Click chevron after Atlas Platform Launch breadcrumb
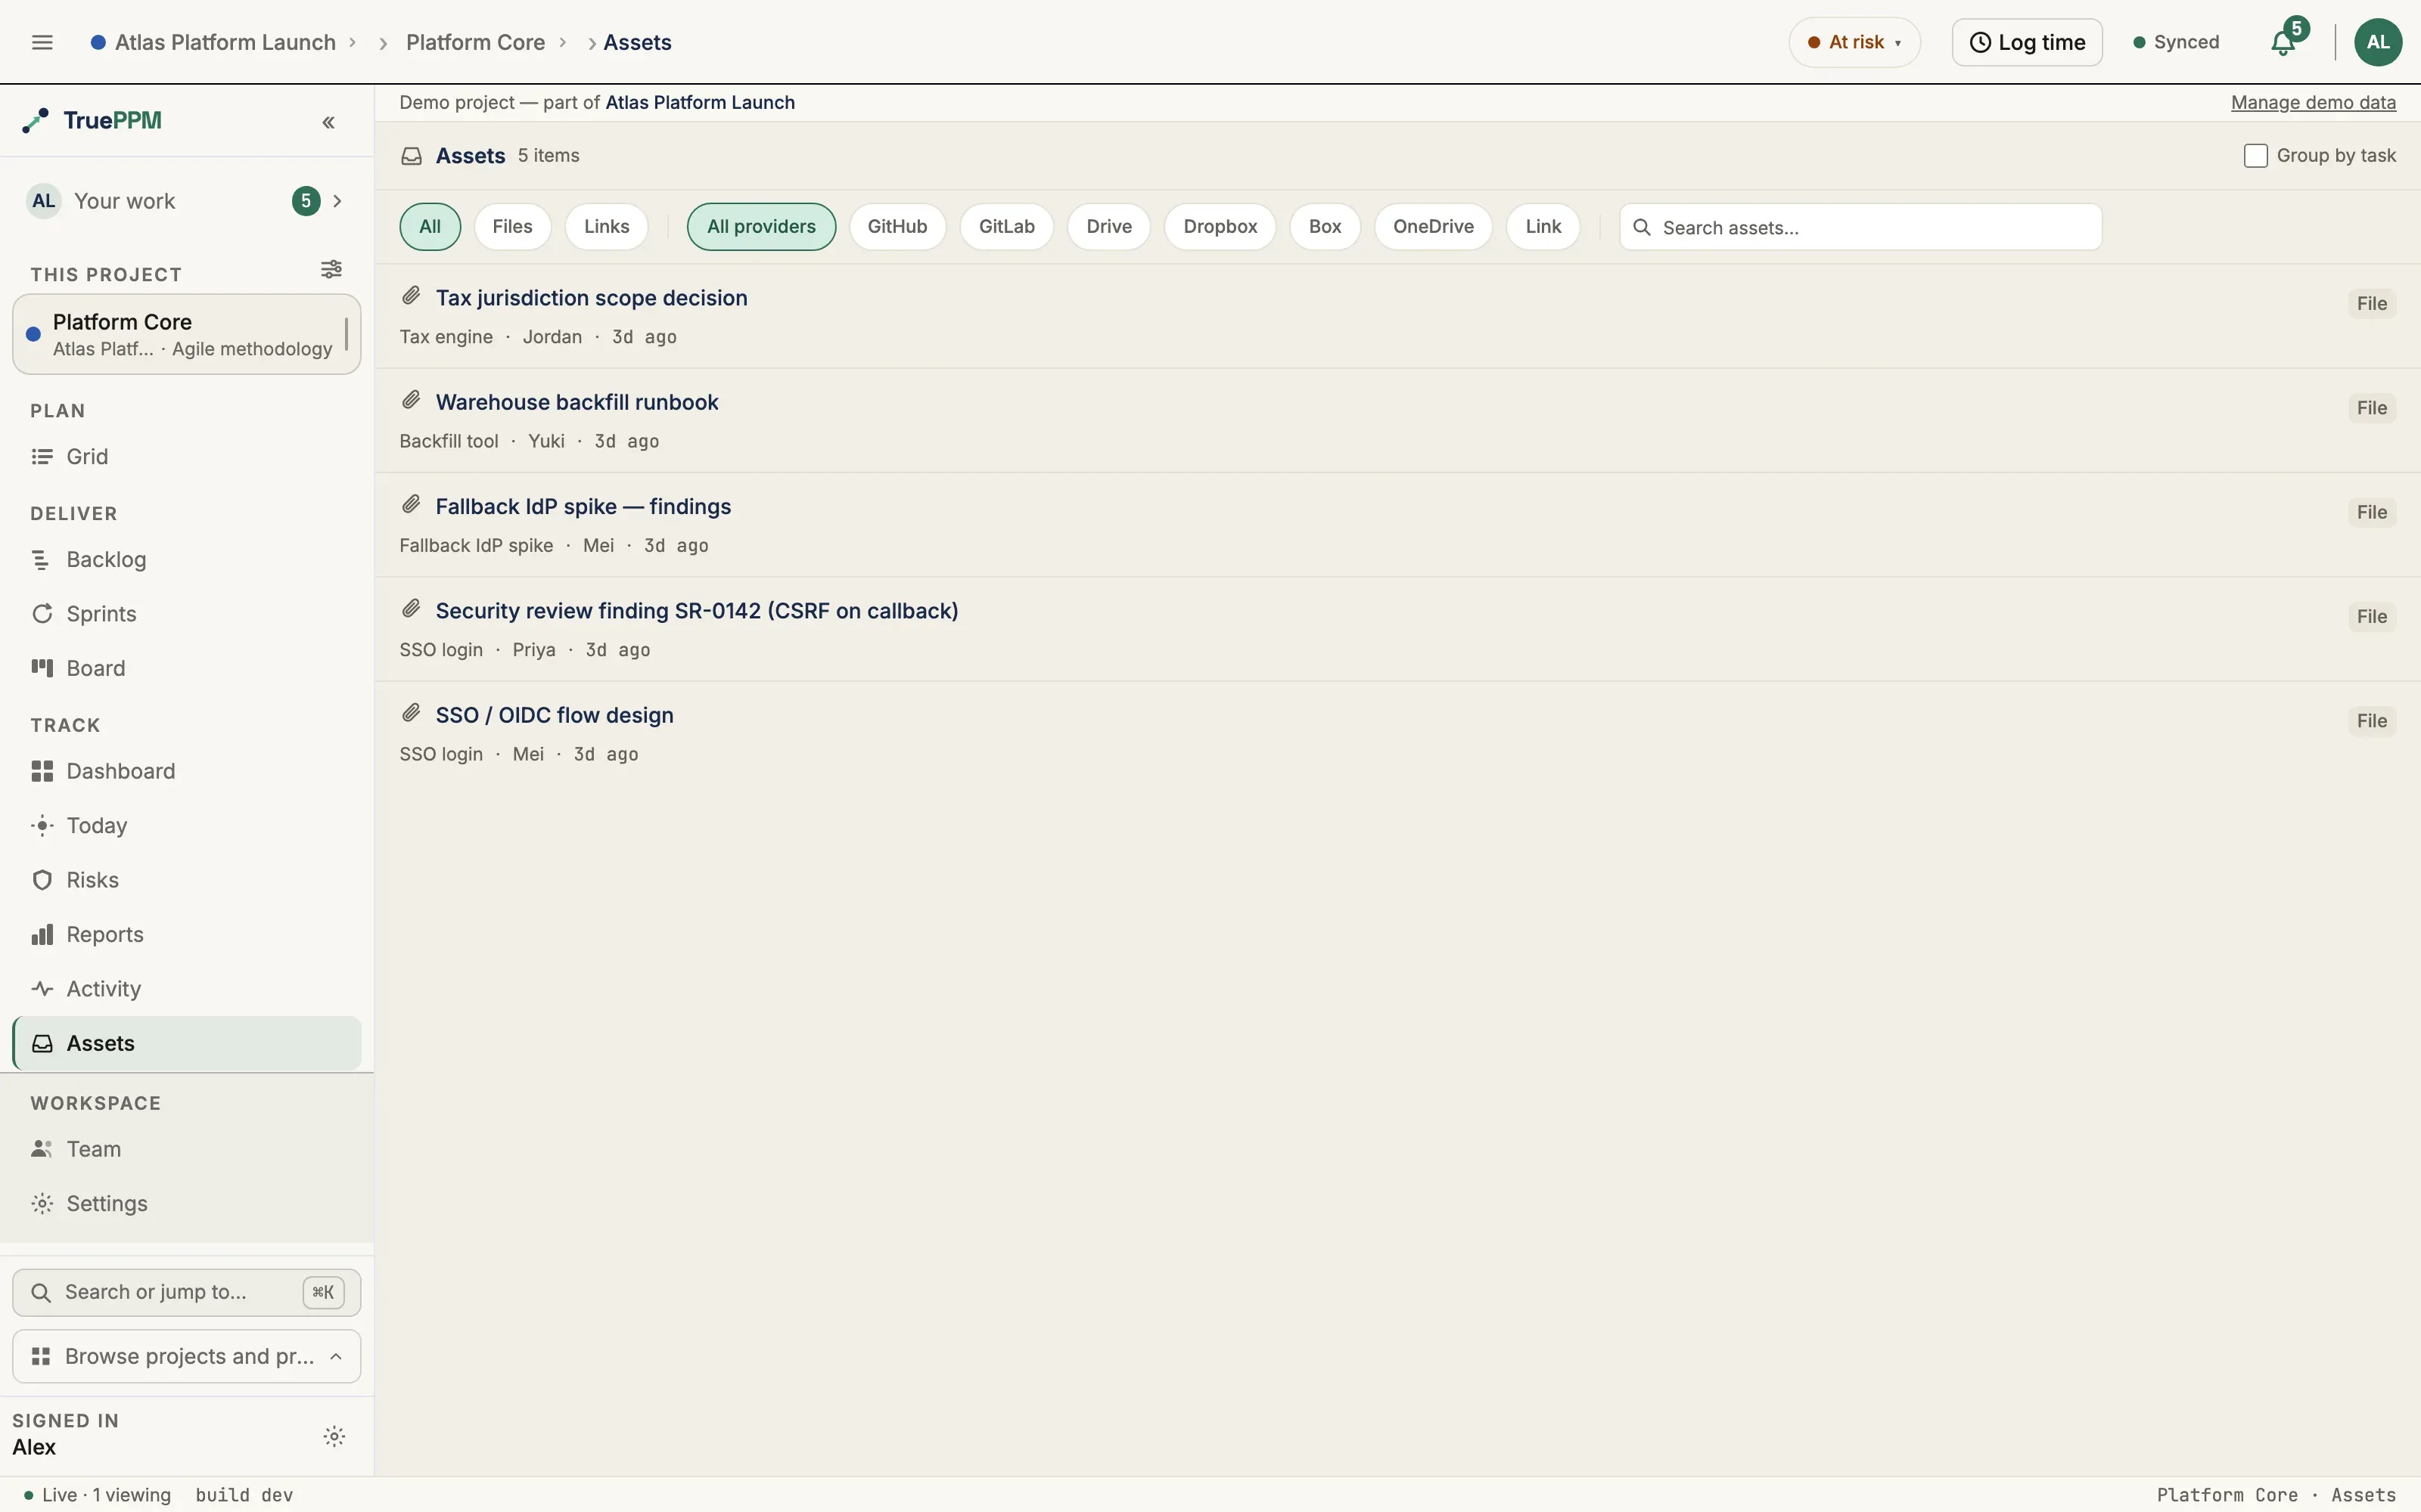This screenshot has width=2421, height=1512. pyautogui.click(x=352, y=42)
